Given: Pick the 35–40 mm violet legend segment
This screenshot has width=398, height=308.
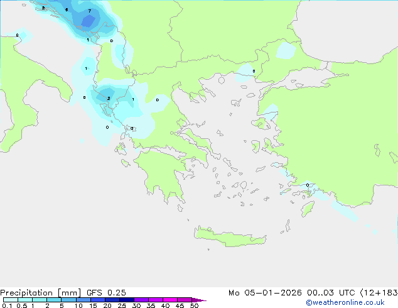Looking at the screenshot, I should point(155,300).
